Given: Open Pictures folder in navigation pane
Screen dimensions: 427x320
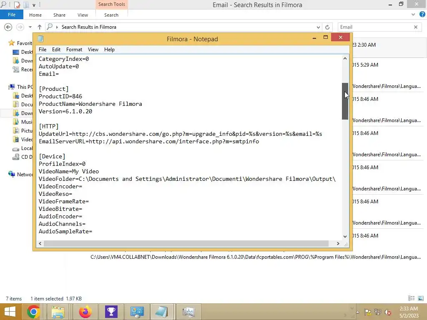Looking at the screenshot, I should pyautogui.click(x=23, y=130).
